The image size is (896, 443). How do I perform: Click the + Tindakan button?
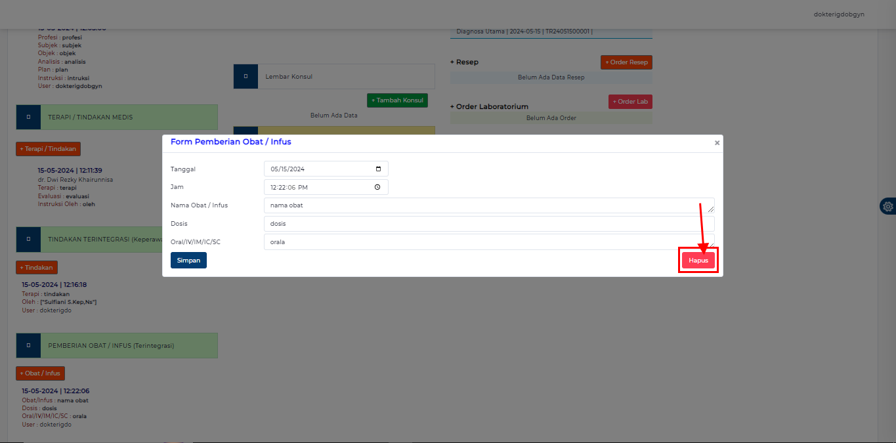pyautogui.click(x=36, y=267)
